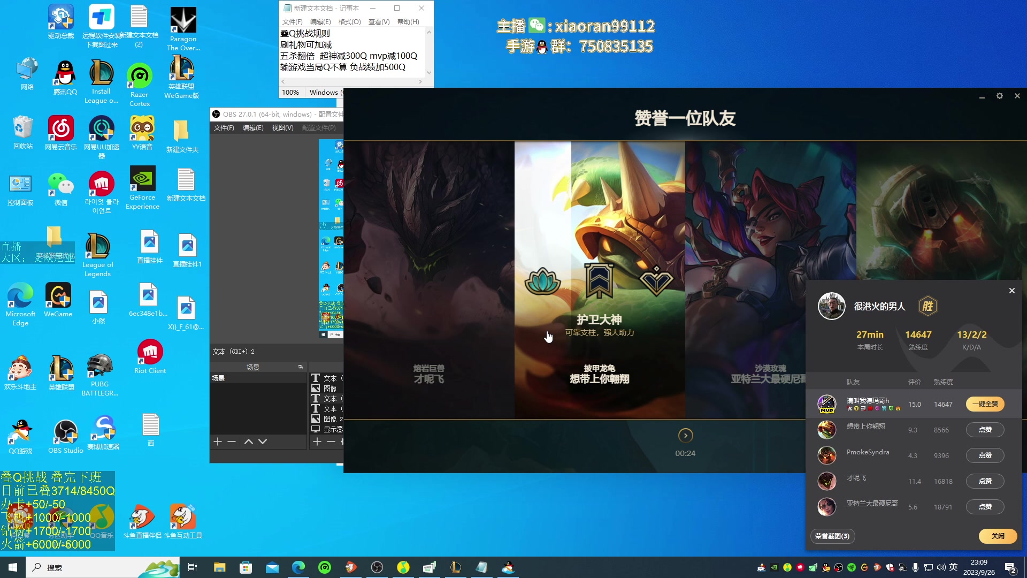The image size is (1027, 578).
Task: Click the volume speaker icon in the tray
Action: point(941,567)
